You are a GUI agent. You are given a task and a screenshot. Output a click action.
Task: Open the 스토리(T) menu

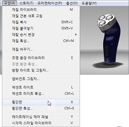pos(26,3)
